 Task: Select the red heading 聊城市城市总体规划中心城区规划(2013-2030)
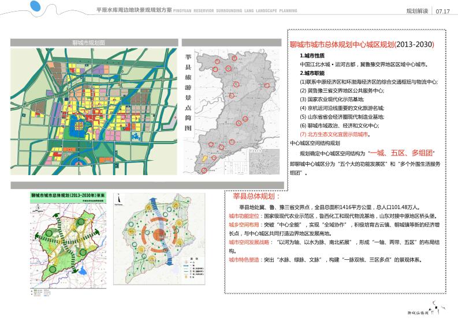[x=362, y=44]
